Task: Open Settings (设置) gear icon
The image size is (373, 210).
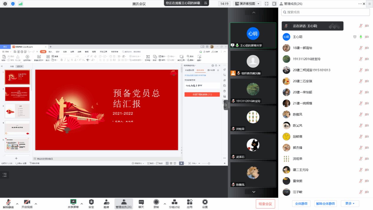Action: (205, 202)
